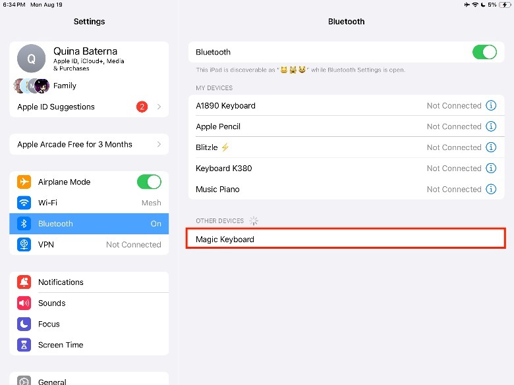Tap the 'Mon Aug 19' date

[46, 5]
